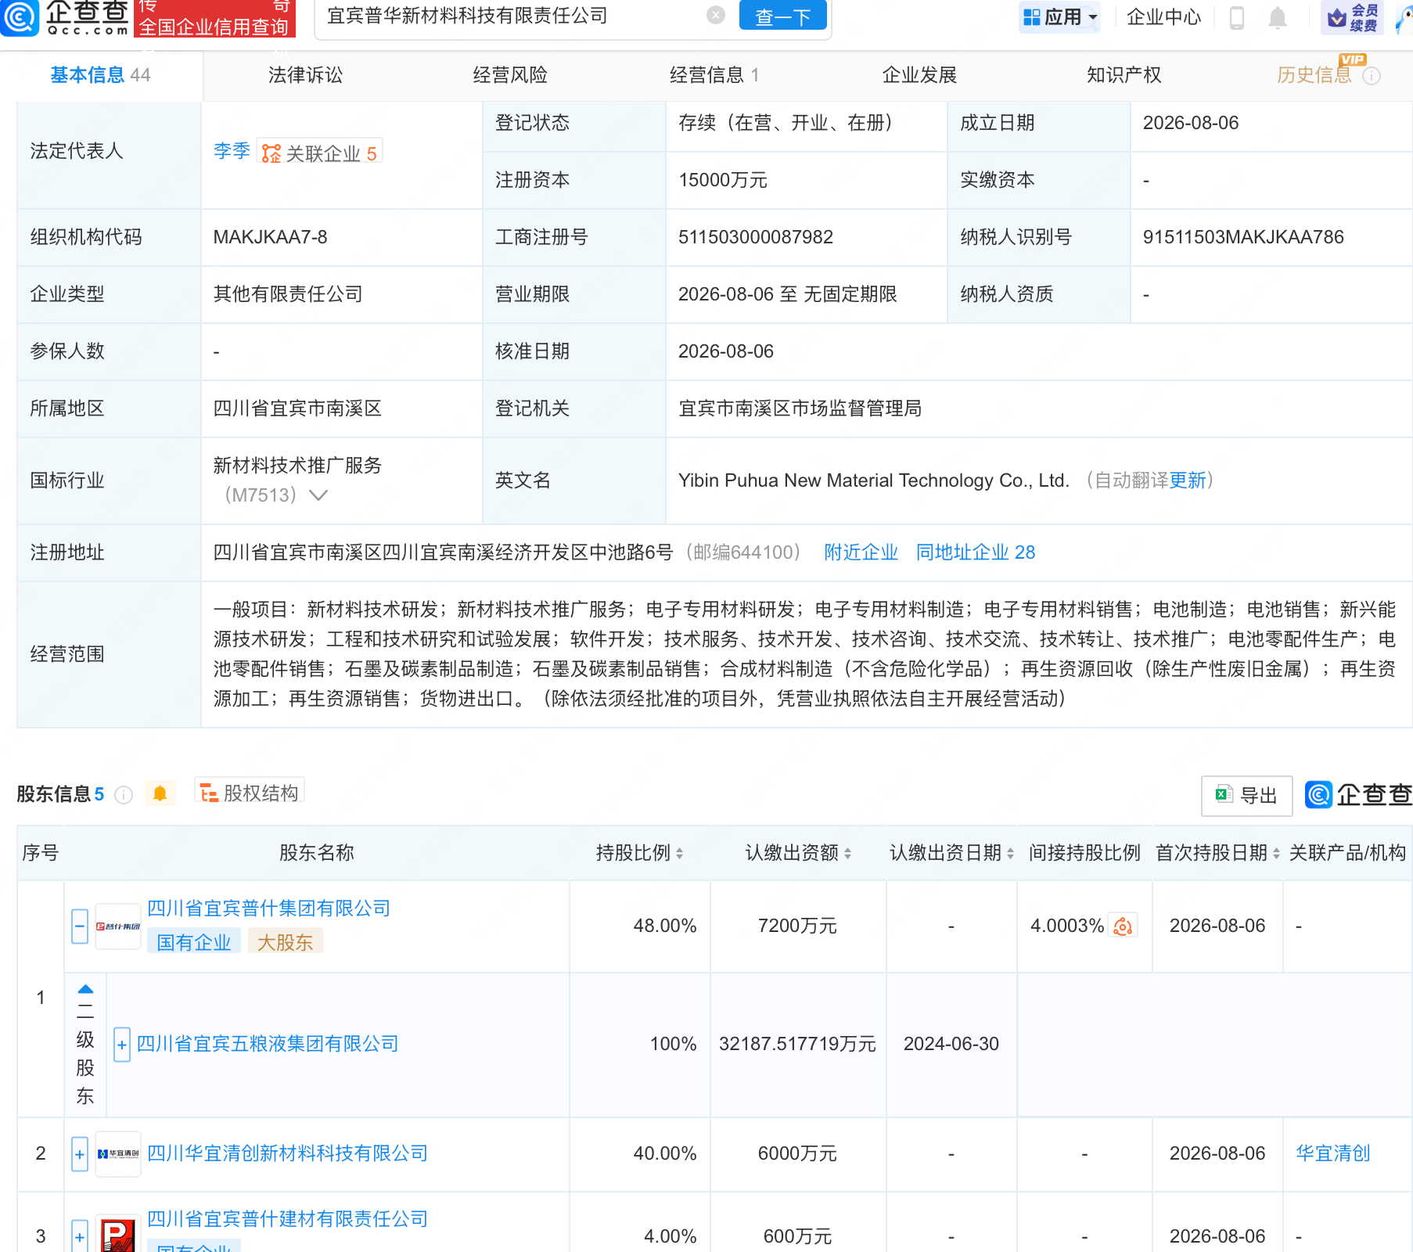Click the English name Yibin Puhua text

coord(874,480)
